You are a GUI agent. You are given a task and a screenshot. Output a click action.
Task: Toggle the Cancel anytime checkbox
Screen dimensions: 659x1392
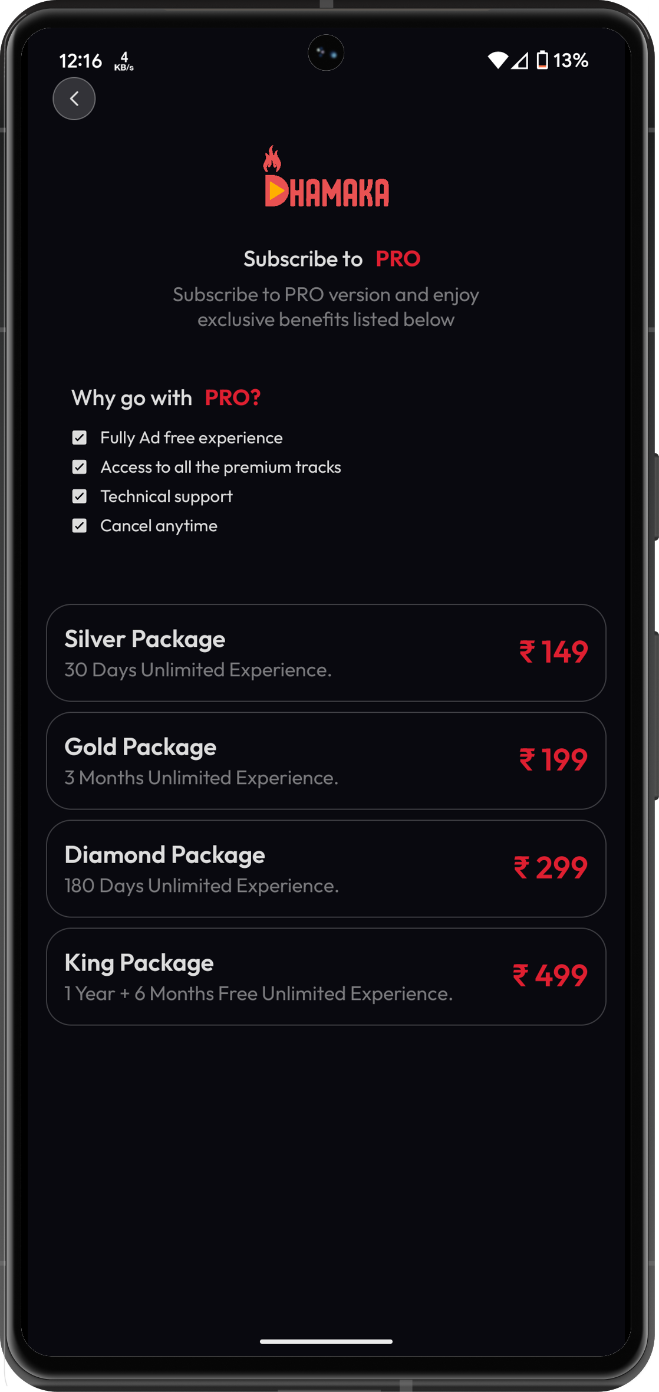(80, 526)
